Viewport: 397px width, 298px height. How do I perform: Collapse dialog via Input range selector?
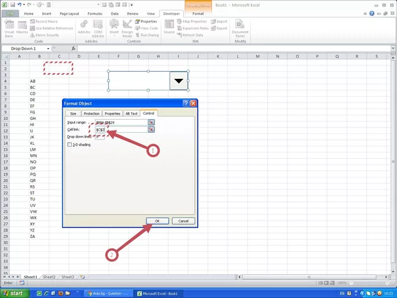coord(151,122)
